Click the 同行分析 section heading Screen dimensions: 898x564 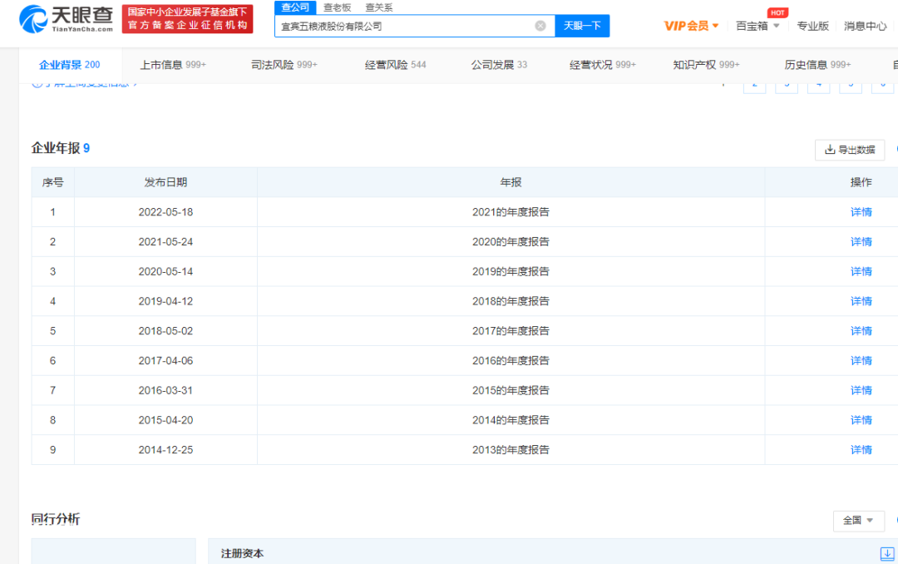(56, 519)
